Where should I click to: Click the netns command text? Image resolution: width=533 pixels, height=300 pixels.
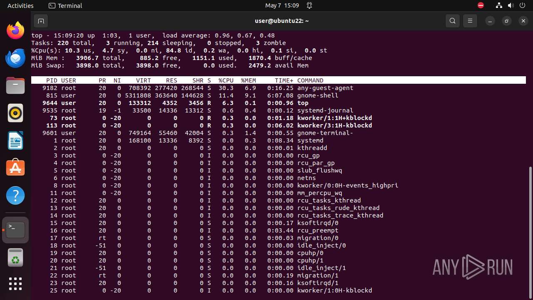point(306,178)
